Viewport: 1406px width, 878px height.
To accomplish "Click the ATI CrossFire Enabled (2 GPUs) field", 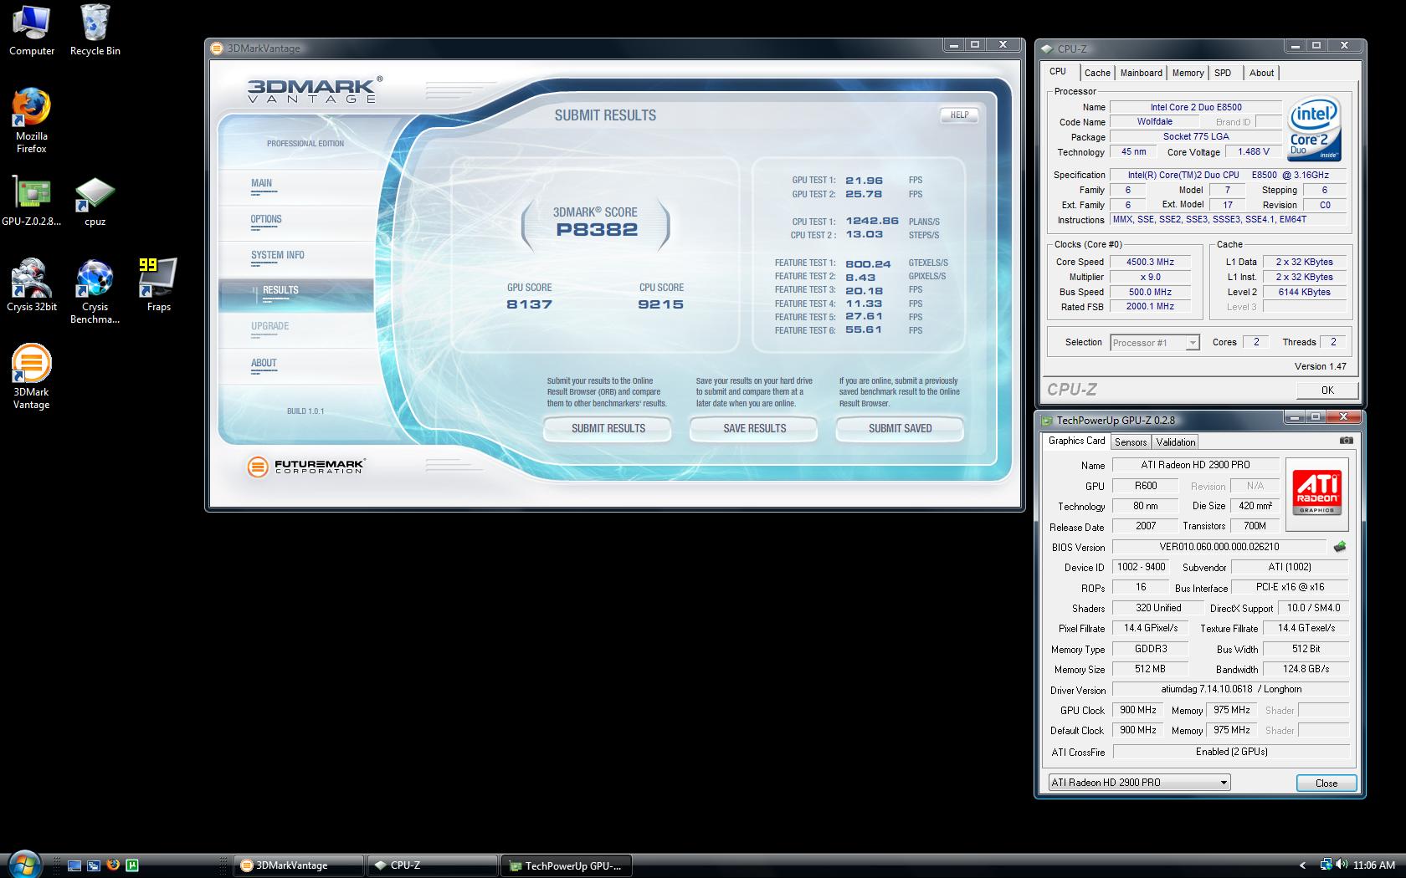I will pos(1230,752).
